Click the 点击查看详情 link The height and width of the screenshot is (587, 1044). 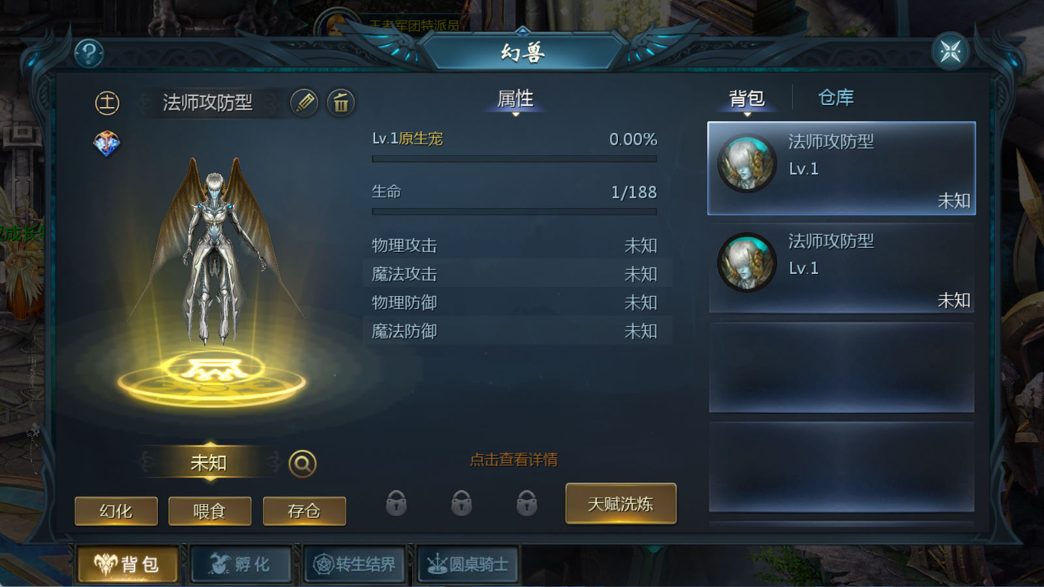pos(514,460)
